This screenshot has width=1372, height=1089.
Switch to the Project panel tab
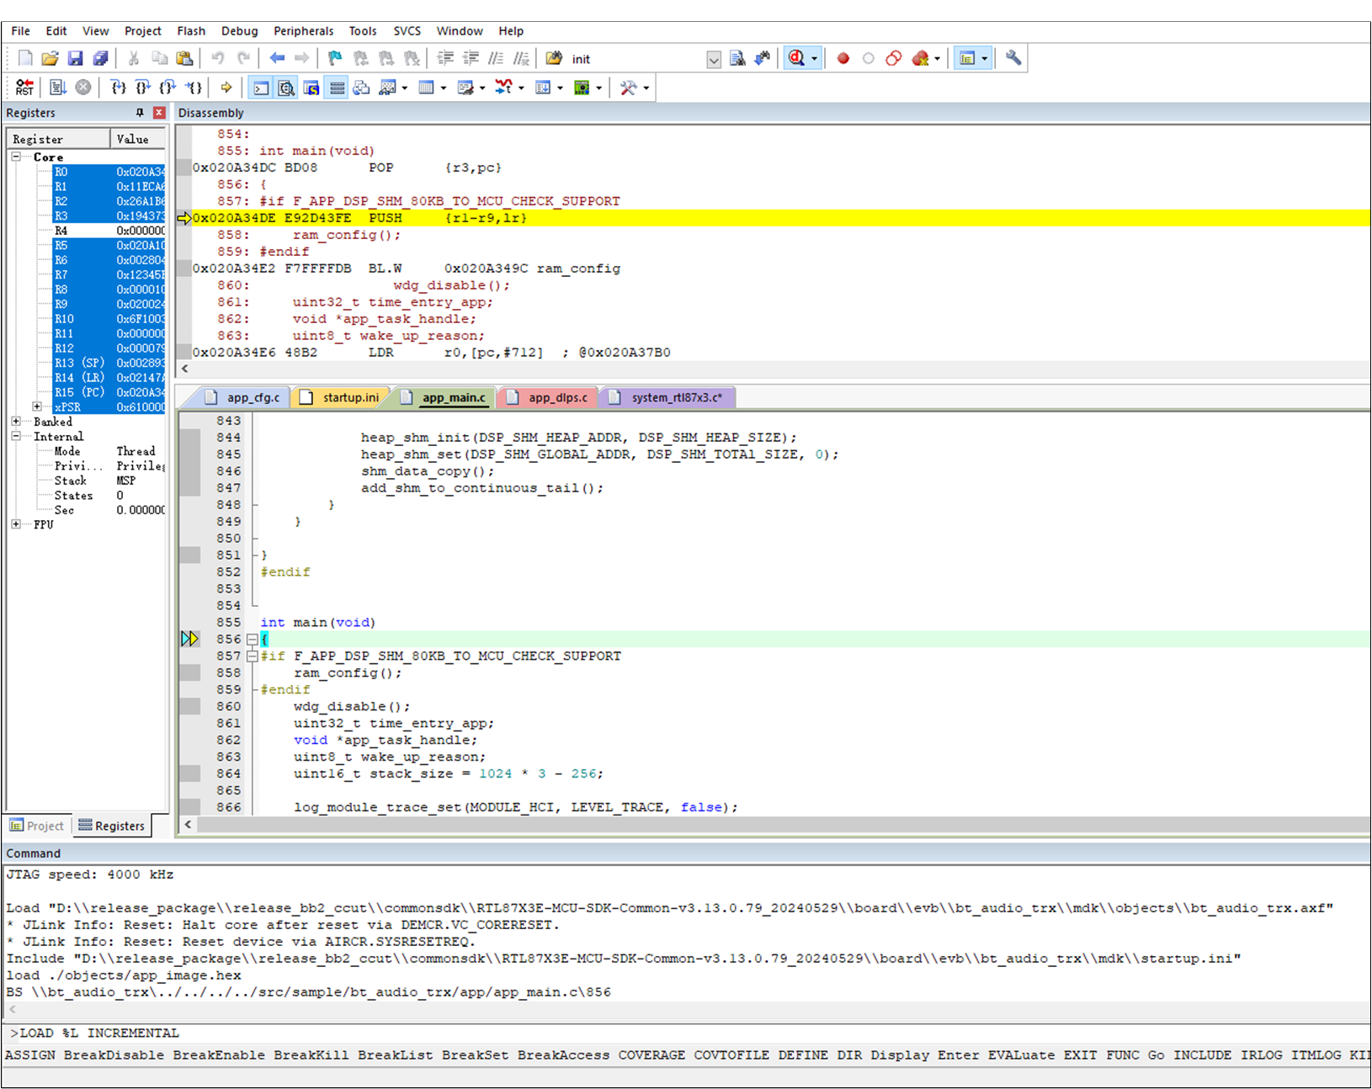[38, 826]
